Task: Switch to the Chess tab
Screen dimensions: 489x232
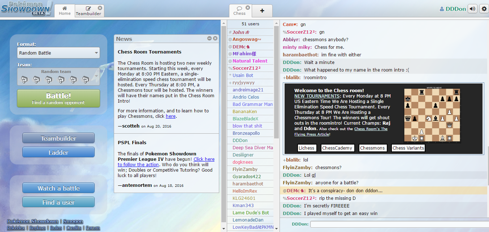Action: 239,11
